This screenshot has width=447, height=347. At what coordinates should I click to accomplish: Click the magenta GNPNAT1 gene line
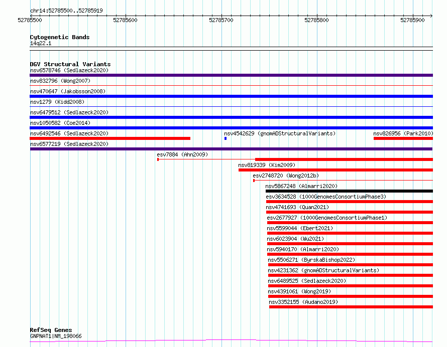click(x=231, y=340)
